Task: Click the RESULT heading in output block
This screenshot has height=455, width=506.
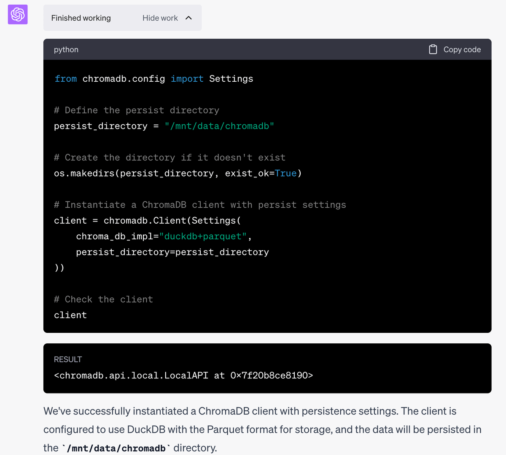Action: 68,359
